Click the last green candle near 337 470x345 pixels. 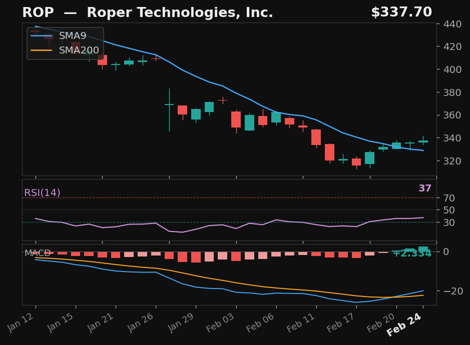point(423,141)
